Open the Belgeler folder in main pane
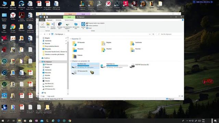 pyautogui.click(x=106, y=43)
